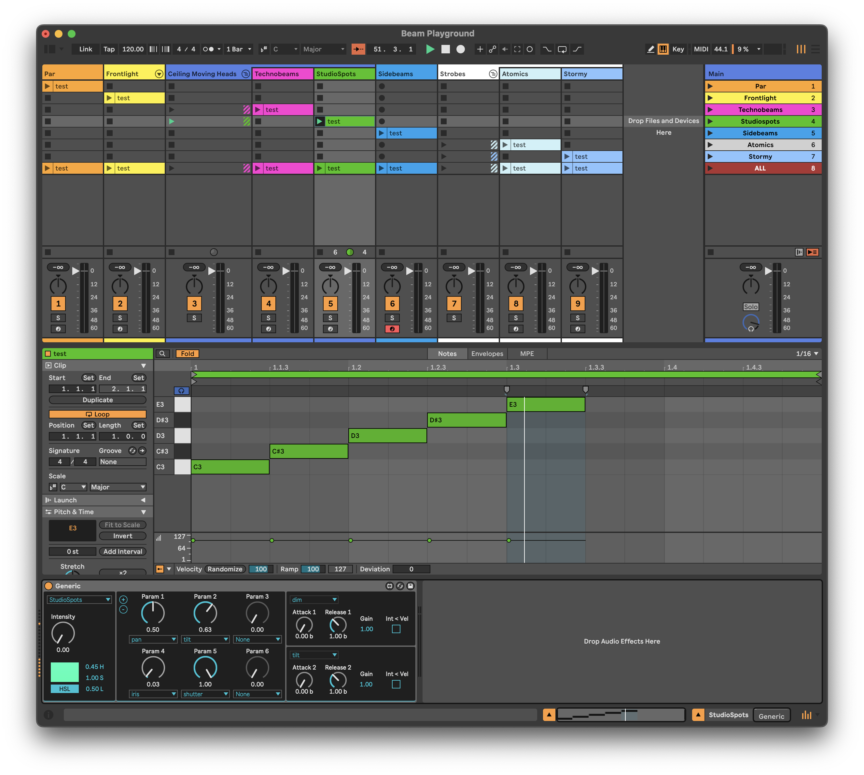Click the Back to Arrangement button
The image size is (864, 775).
point(812,252)
